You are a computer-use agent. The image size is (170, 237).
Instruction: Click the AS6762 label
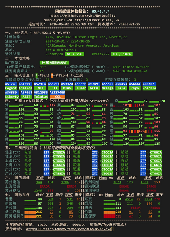pyautogui.click(x=149, y=84)
